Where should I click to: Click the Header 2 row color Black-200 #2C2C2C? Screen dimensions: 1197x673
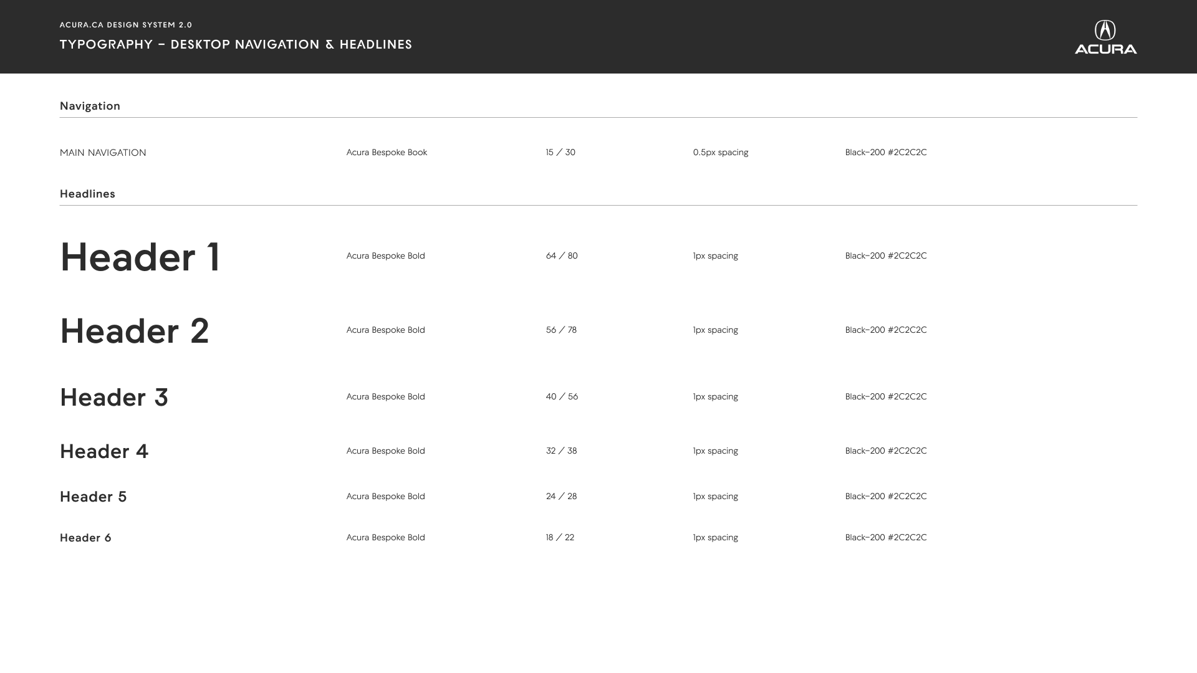[886, 330]
